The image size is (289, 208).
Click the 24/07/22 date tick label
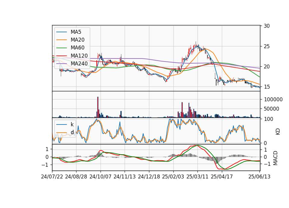tap(52, 177)
